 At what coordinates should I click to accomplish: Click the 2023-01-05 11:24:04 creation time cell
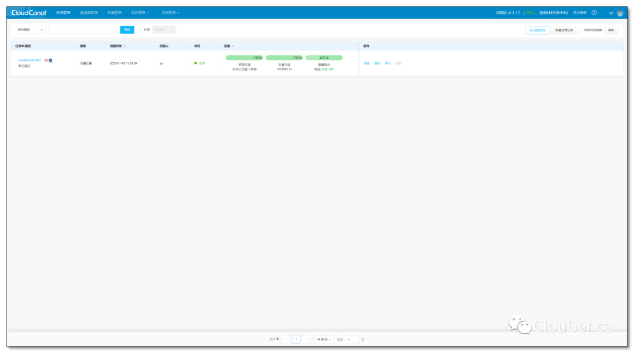[123, 63]
